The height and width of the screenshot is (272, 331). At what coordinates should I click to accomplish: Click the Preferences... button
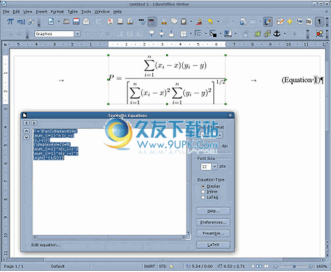point(213,222)
